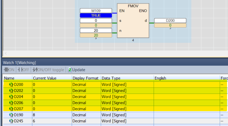Viewport: 228px width, 126px height.
Task: Click the FMOV function block
Action: click(133, 20)
